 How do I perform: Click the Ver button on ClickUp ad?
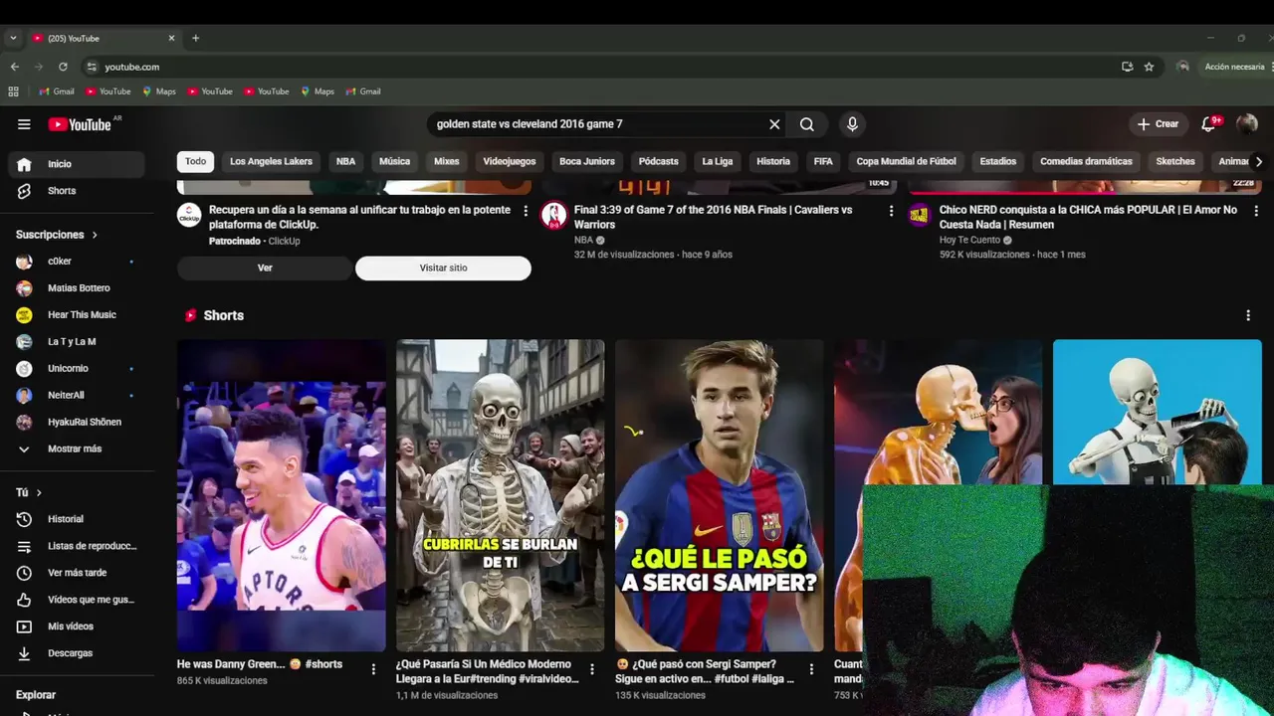click(x=265, y=268)
